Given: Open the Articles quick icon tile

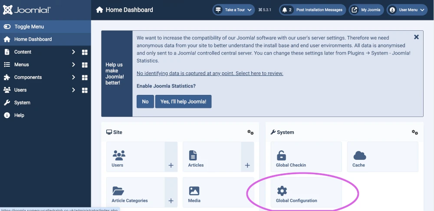Looking at the screenshot, I should [x=212, y=157].
